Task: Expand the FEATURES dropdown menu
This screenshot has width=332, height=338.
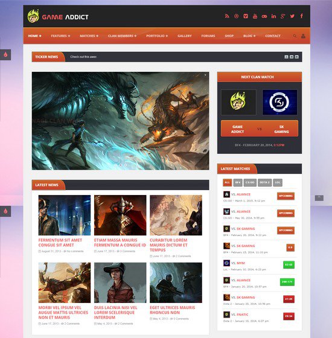Action: 60,36
